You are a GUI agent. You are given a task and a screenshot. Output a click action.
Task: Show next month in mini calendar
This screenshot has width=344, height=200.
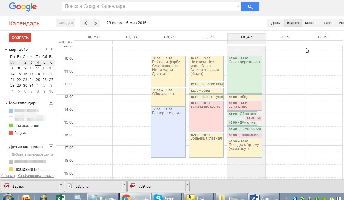point(52,49)
